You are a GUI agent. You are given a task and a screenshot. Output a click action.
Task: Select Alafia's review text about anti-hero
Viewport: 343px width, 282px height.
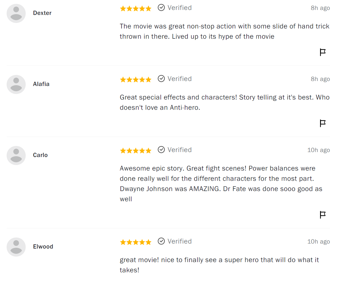tap(225, 102)
